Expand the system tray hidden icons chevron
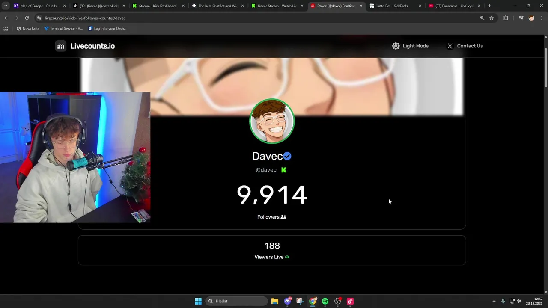This screenshot has height=308, width=548. [x=494, y=301]
